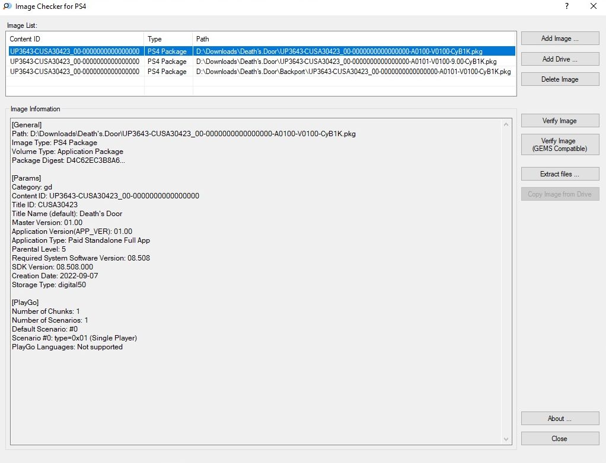Click the [Params] section header

point(26,178)
